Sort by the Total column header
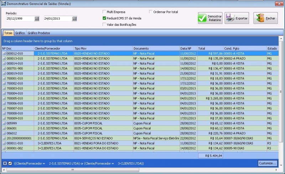The image size is (285, 174). [210, 48]
